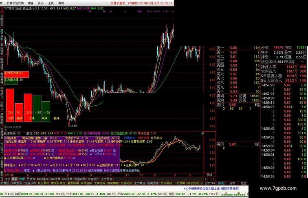Image resolution: width=308 pixels, height=198 pixels.
Task: Click the red 大宗 294 bar
Action: [x=10, y=105]
